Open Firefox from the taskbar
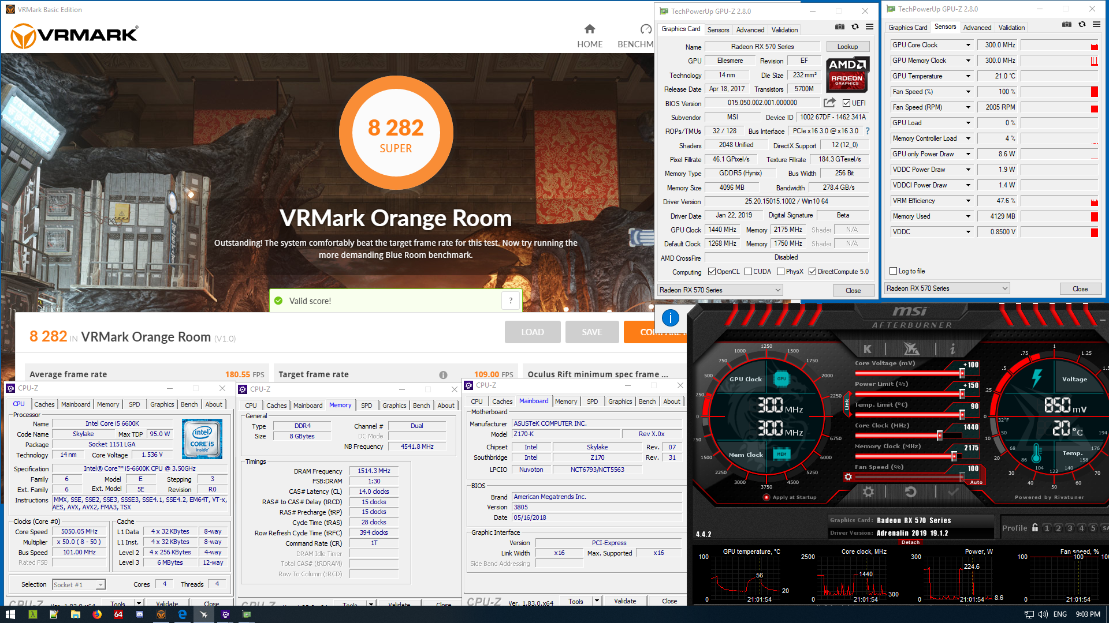 click(97, 614)
